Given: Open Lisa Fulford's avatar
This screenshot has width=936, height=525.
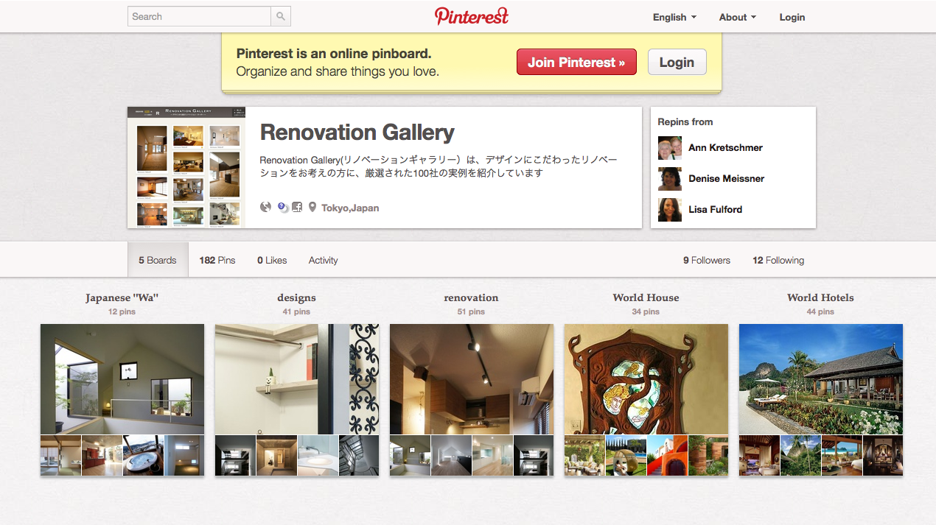Looking at the screenshot, I should point(670,209).
